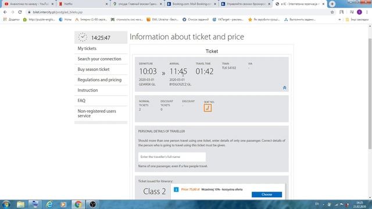Open the Chrome three-dot menu
This screenshot has width=372, height=209.
click(367, 12)
